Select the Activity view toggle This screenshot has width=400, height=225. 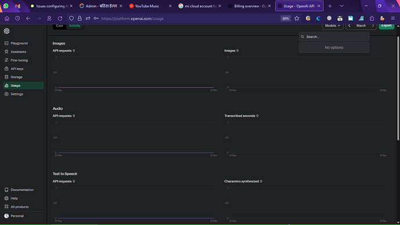click(x=74, y=25)
